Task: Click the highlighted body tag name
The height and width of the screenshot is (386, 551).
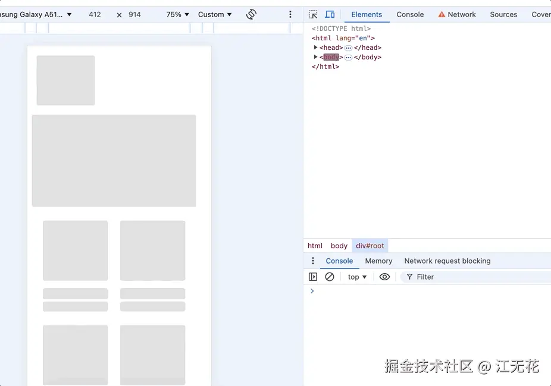Action: point(331,57)
